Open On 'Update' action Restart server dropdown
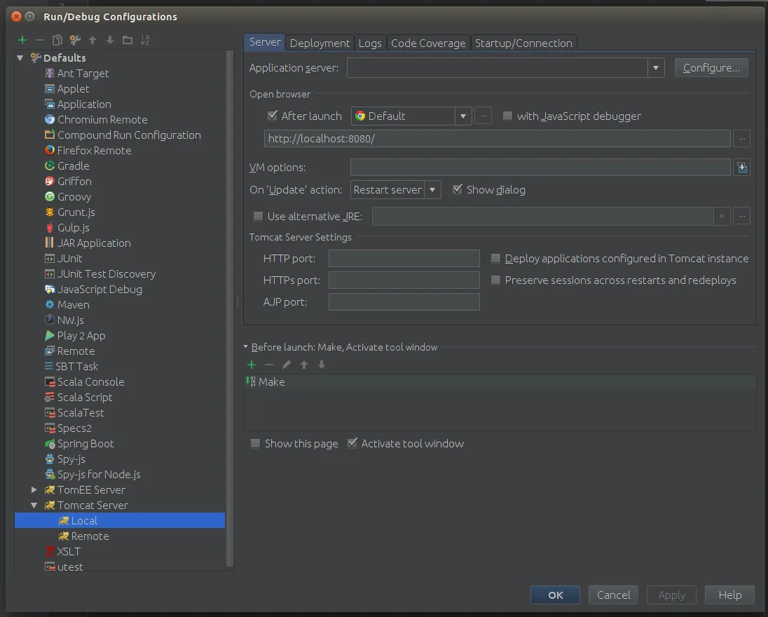This screenshot has height=617, width=768. [432, 190]
